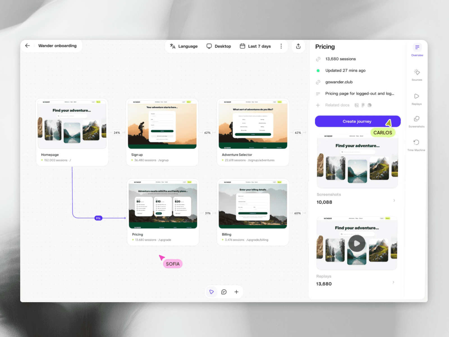Click the third related docs app icon
The width and height of the screenshot is (449, 337).
pyautogui.click(x=370, y=105)
